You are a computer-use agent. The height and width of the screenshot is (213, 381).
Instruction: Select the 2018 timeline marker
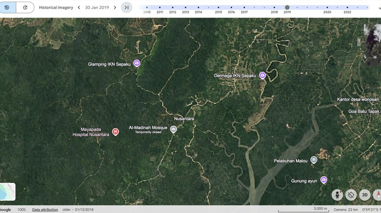click(274, 8)
